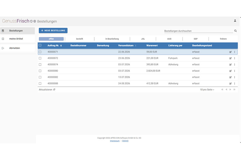Open more options for order 40000088
241x160 pixels.
coord(235,83)
